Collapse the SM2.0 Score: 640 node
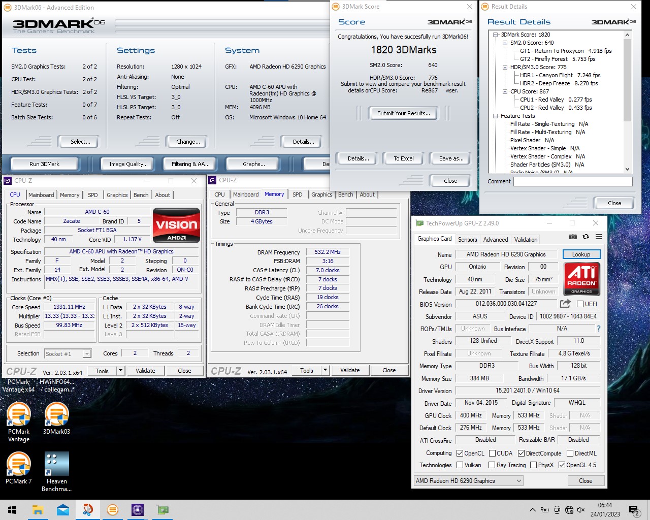Viewport: 650px width, 520px height. click(505, 43)
